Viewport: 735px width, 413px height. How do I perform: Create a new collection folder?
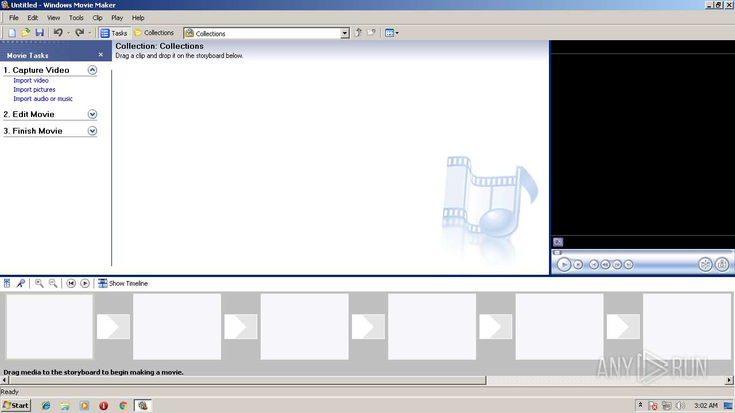(x=372, y=33)
